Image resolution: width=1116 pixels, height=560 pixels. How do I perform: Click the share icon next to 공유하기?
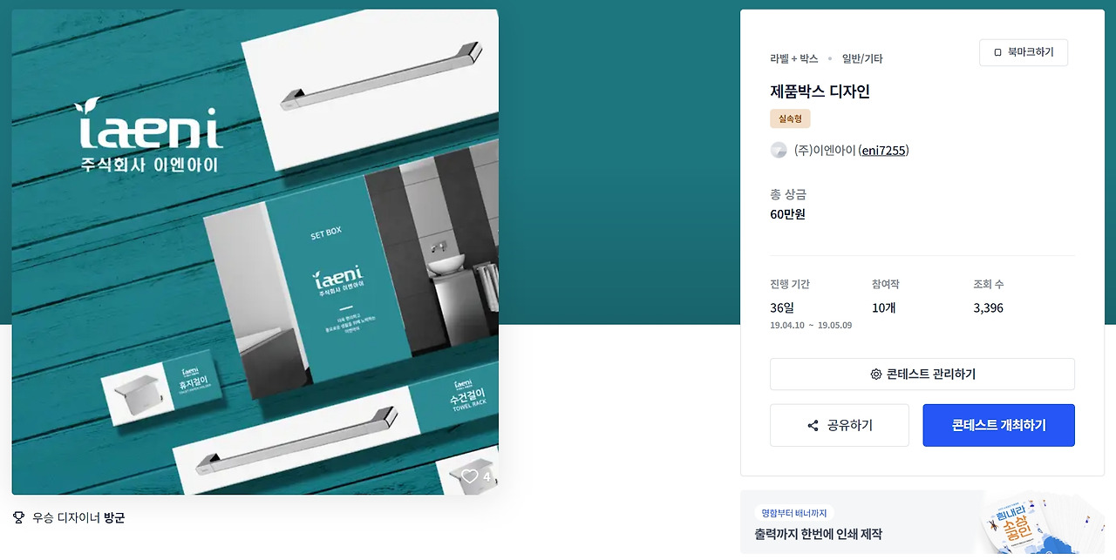point(813,426)
